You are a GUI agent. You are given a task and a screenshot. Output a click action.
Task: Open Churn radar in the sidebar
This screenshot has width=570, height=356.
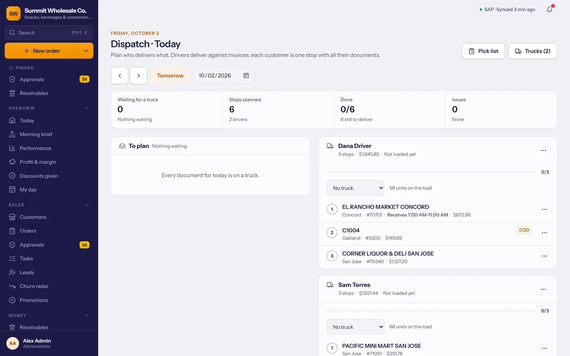(49, 286)
